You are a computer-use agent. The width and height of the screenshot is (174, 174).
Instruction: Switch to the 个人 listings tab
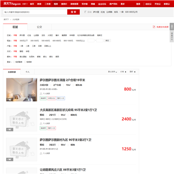[28, 72]
